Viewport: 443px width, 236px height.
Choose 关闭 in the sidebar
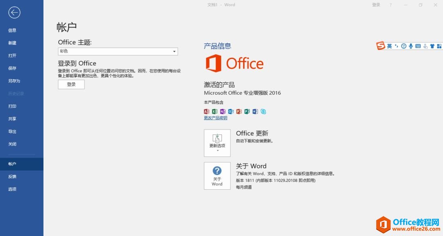pyautogui.click(x=12, y=144)
